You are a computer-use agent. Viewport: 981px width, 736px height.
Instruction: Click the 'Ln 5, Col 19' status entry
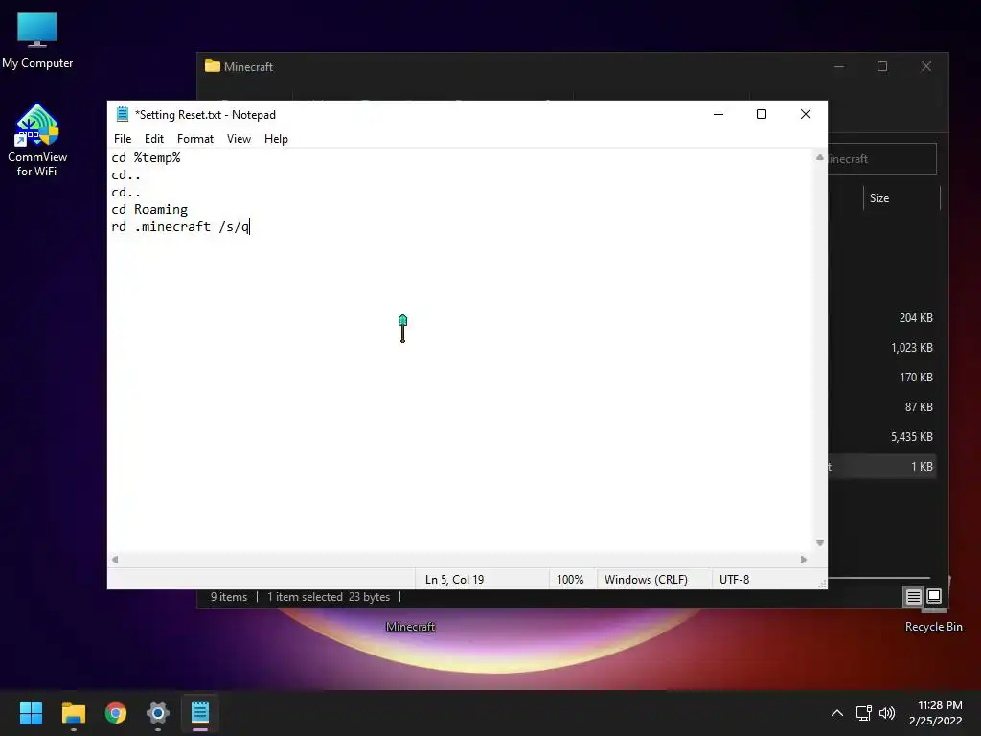[455, 580]
